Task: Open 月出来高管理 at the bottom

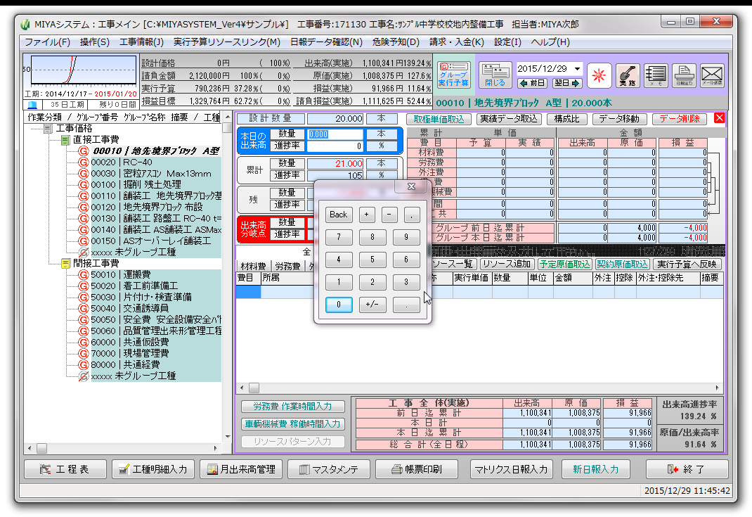Action: 241,469
